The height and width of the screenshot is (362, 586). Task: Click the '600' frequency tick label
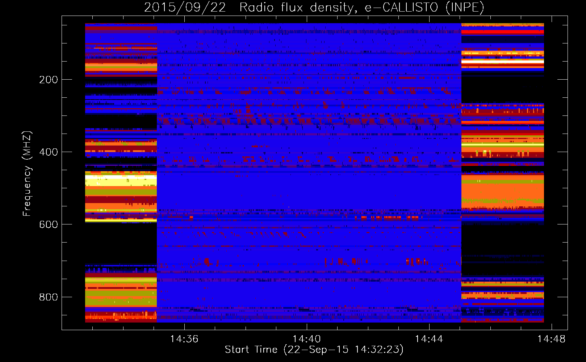click(49, 224)
